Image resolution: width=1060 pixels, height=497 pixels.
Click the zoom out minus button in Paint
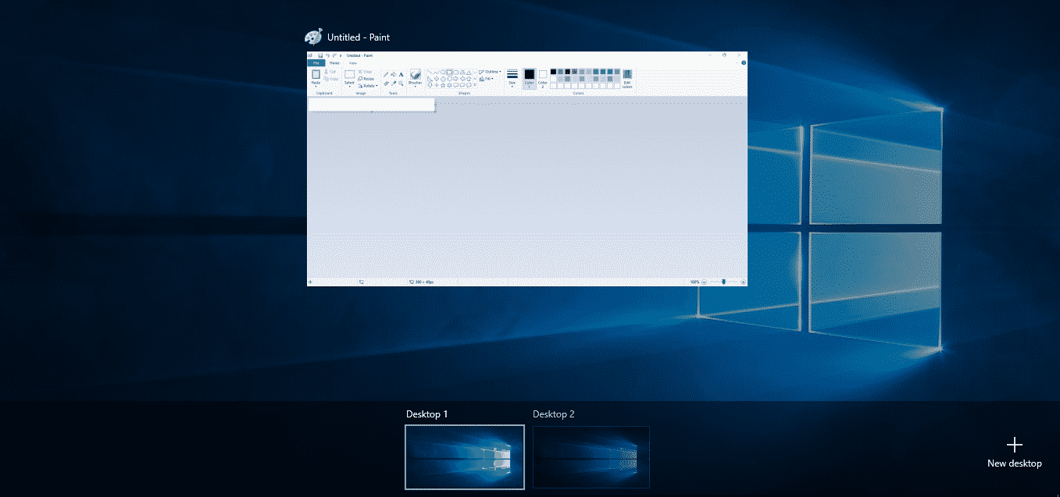(704, 282)
